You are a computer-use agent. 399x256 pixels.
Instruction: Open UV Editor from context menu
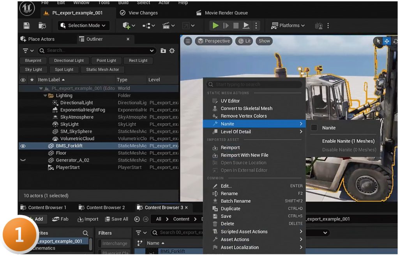[x=255, y=101]
